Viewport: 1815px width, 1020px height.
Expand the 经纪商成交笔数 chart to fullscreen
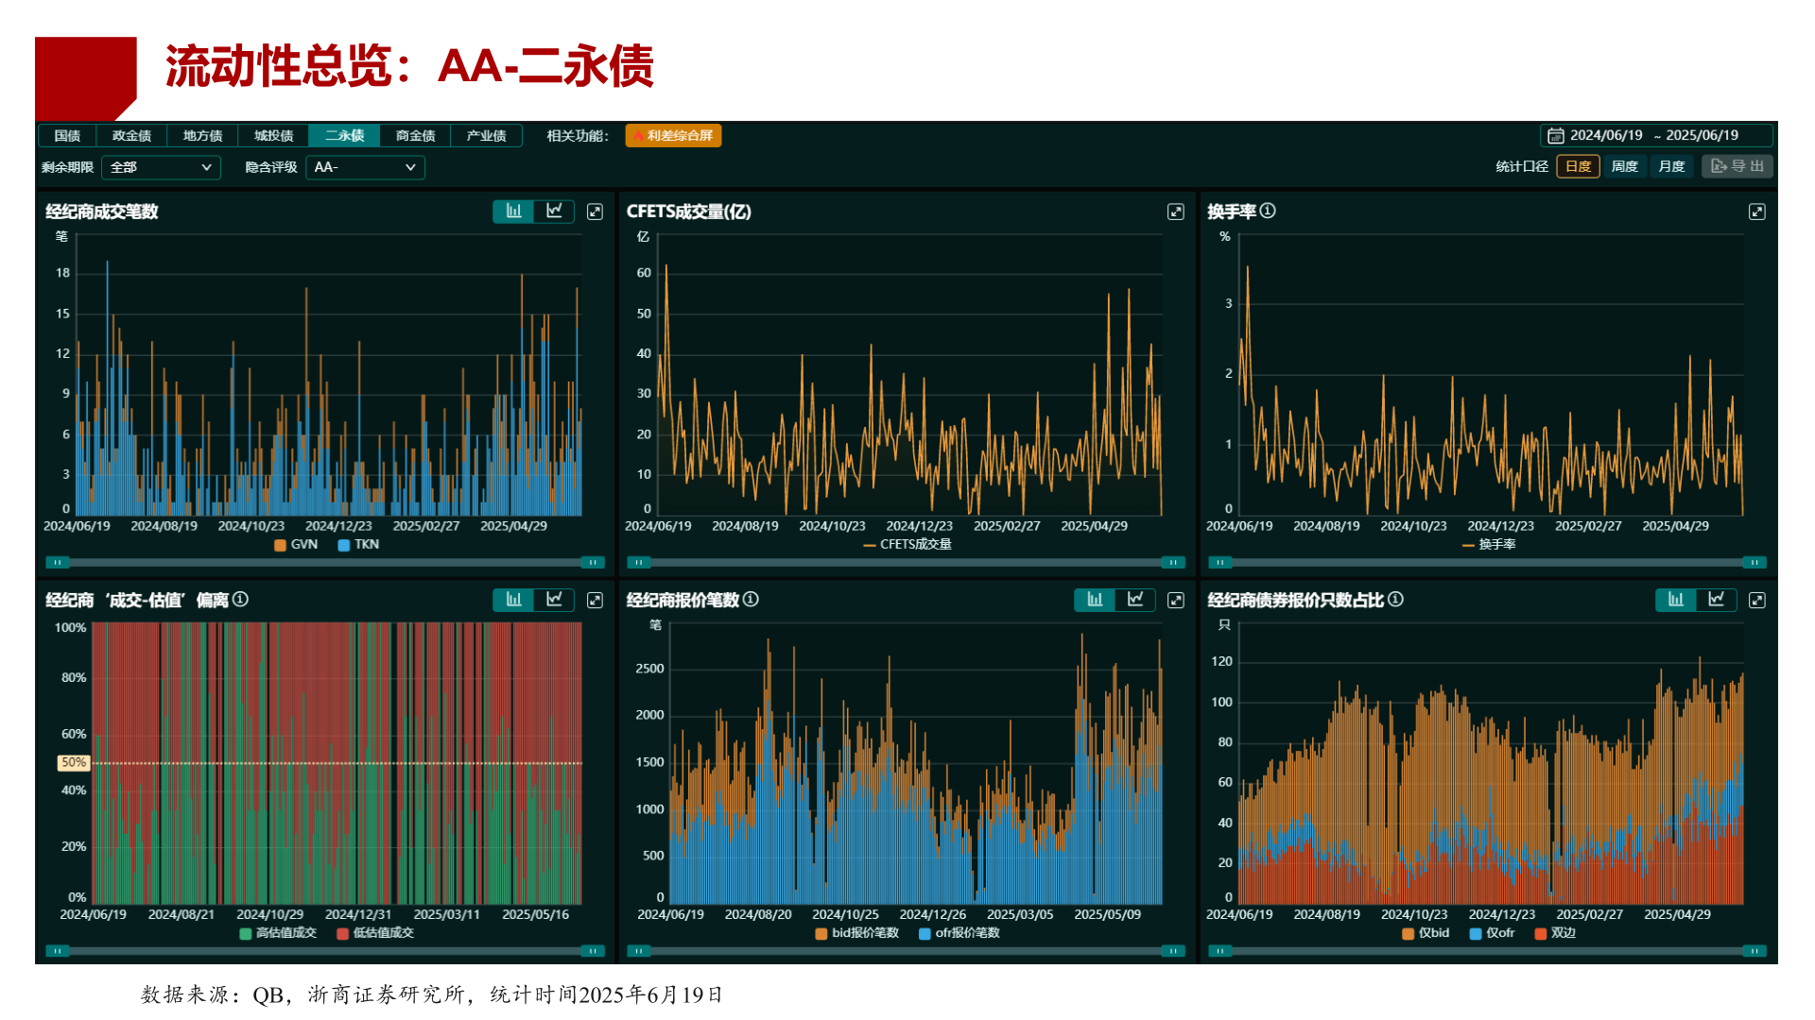coord(595,212)
